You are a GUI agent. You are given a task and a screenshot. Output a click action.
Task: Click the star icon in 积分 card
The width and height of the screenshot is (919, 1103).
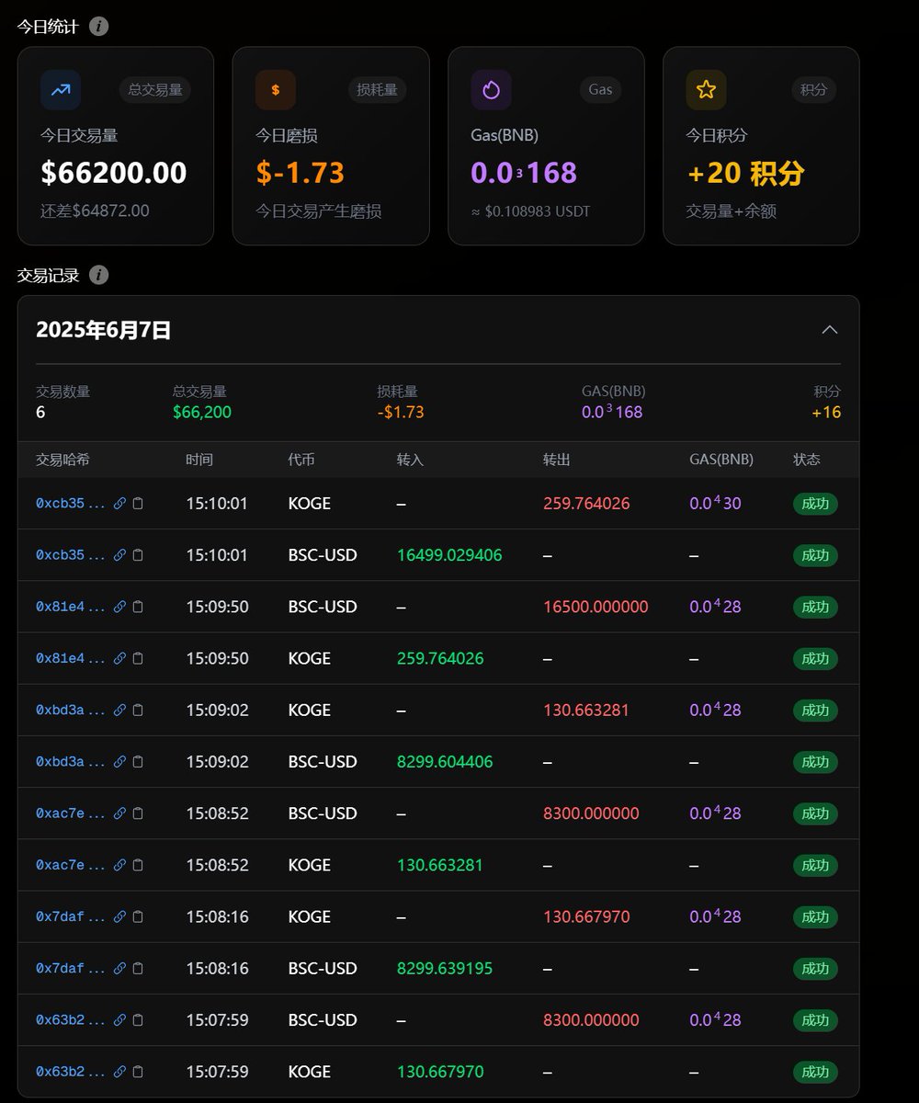point(706,90)
